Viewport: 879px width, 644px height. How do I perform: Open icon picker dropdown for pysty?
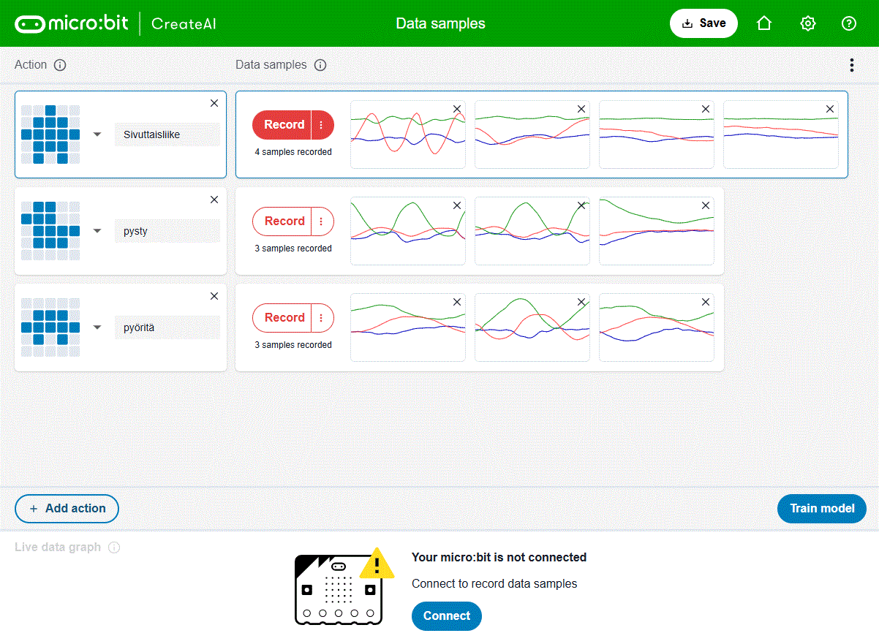click(x=97, y=231)
